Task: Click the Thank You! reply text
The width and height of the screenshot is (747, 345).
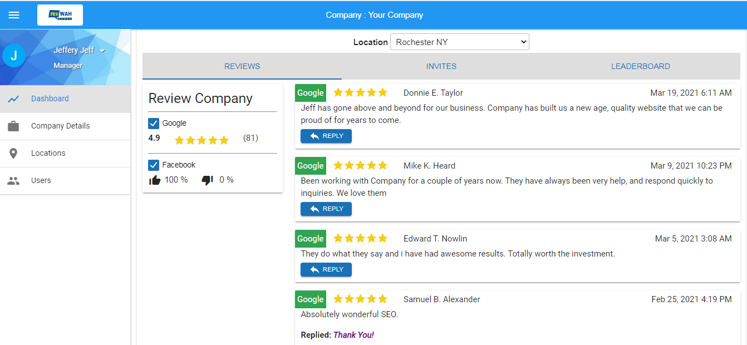Action: [353, 335]
